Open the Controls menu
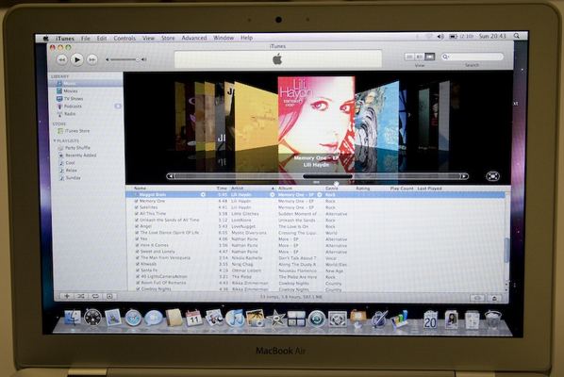Screen dimensions: 564x377 click(124, 38)
